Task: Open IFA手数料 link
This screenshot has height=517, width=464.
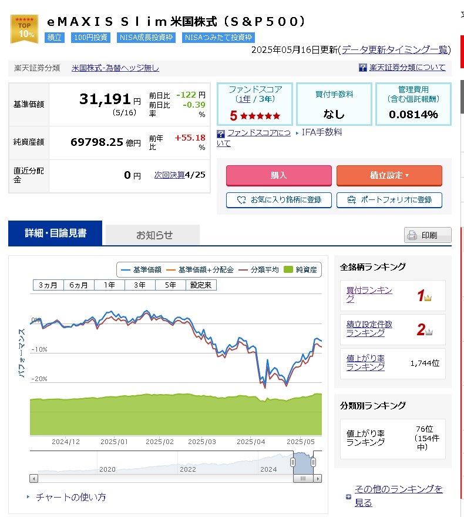Action: [x=322, y=132]
